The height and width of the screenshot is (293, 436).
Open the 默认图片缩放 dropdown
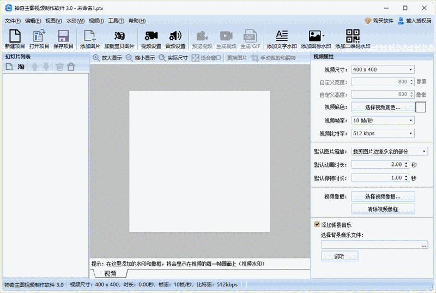click(x=390, y=151)
